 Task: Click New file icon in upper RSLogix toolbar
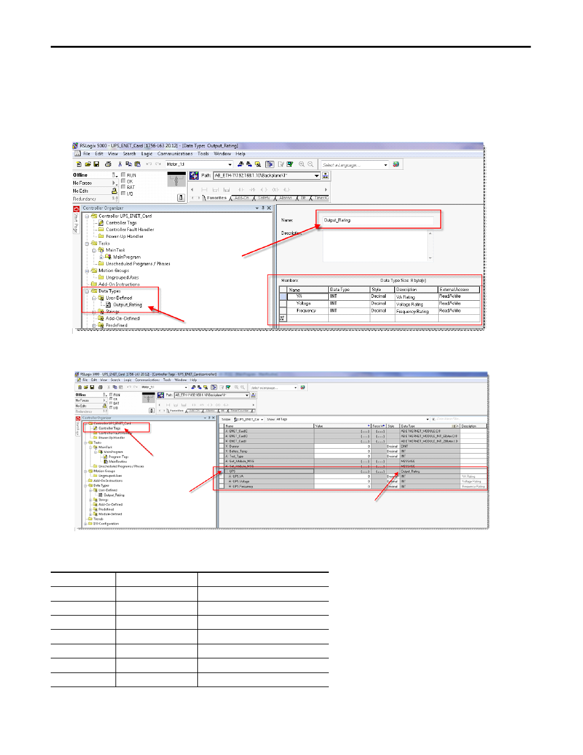pos(79,164)
